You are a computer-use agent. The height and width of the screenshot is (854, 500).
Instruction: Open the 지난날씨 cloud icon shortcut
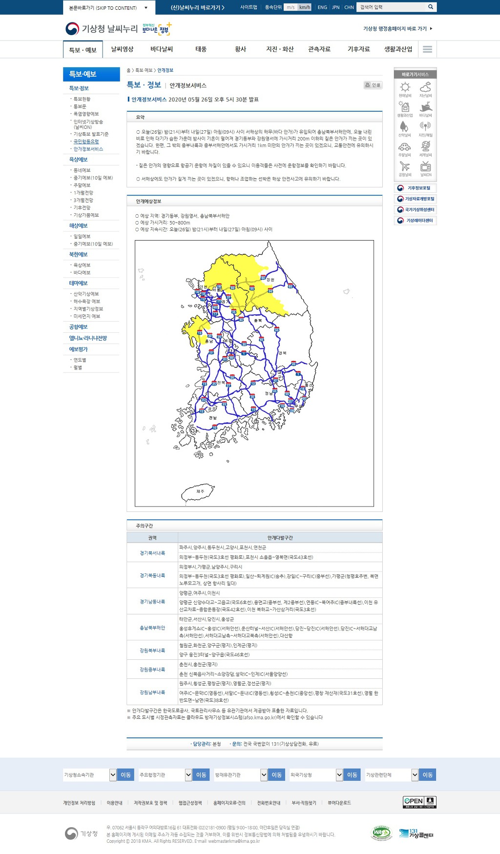tap(425, 89)
